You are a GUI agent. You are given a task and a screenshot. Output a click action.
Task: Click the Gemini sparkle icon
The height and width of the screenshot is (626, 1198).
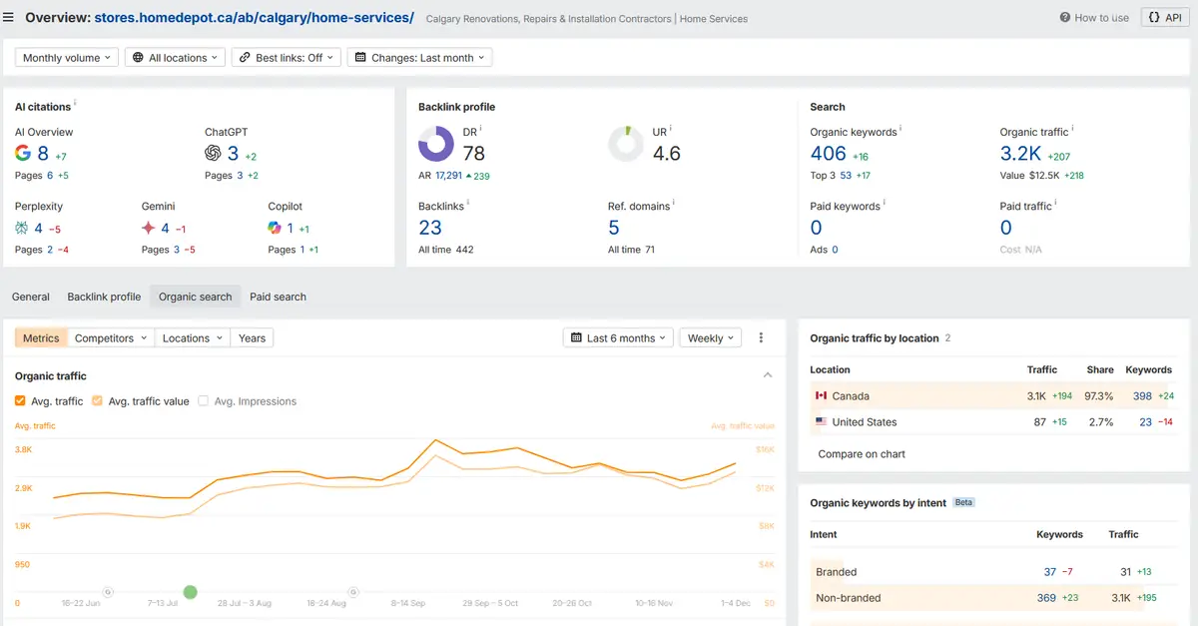pyautogui.click(x=149, y=229)
